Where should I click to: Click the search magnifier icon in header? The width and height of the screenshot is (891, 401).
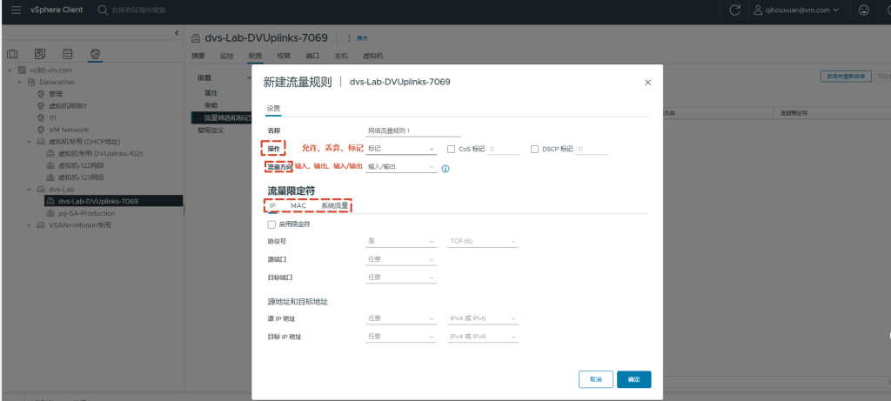click(103, 10)
